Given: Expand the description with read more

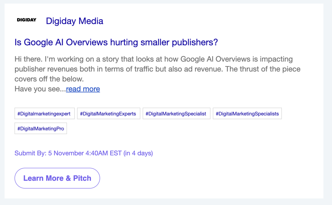Looking at the screenshot, I should pyautogui.click(x=83, y=89).
